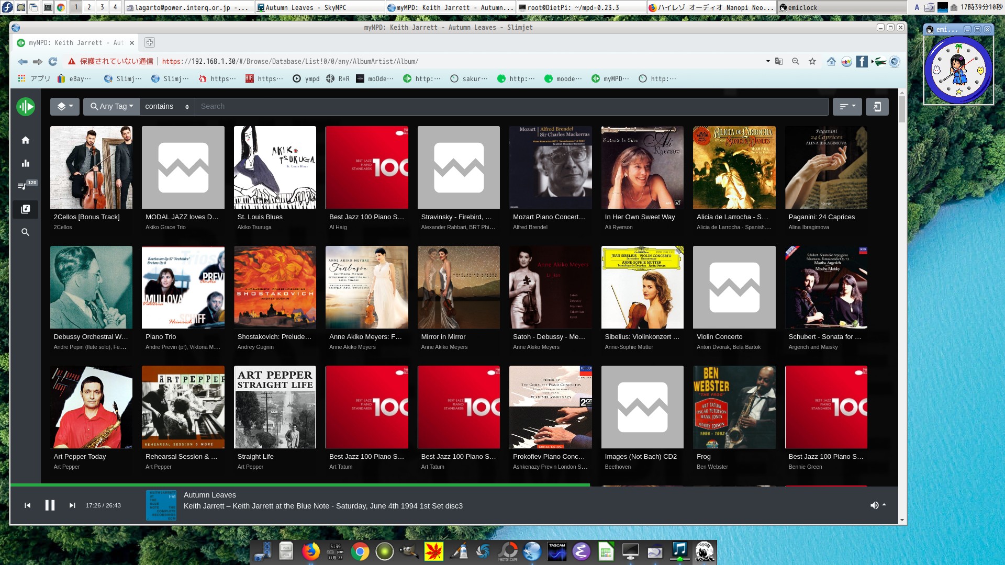Open the search view in the sidebar
1005x565 pixels.
point(25,232)
